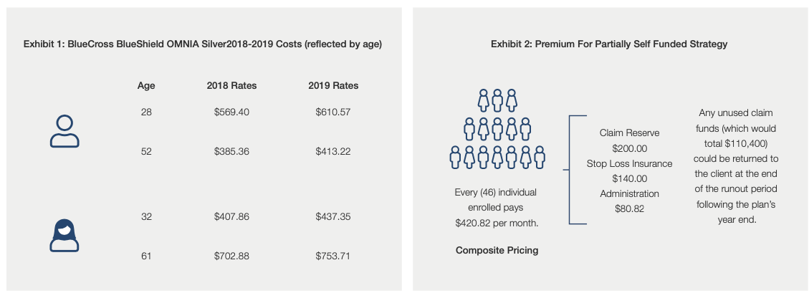Click the $413.22 rate for age 52
This screenshot has width=809, height=298.
(333, 152)
